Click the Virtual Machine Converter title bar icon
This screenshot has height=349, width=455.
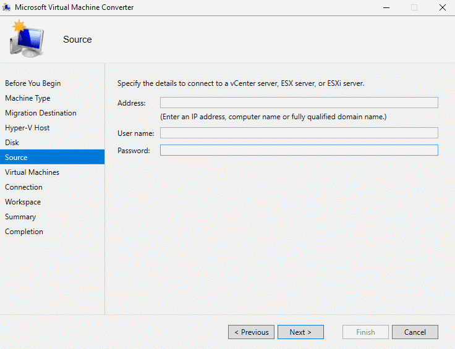[7, 7]
